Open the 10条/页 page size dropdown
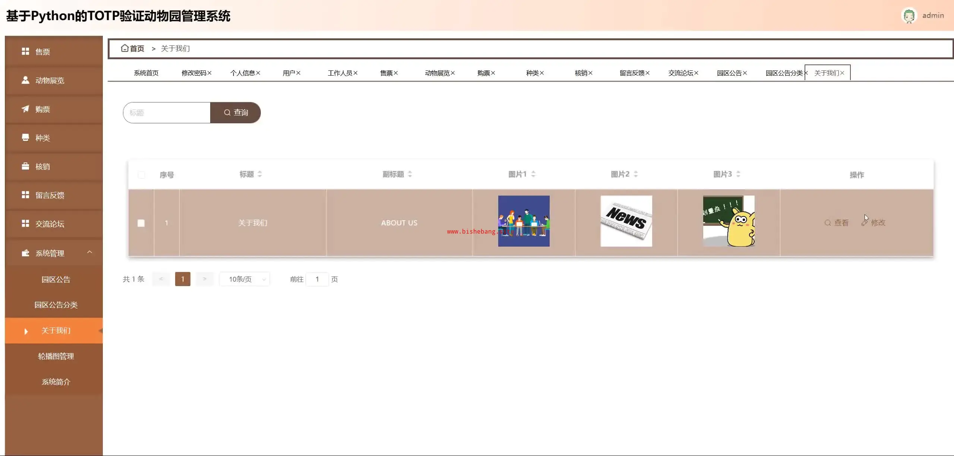The height and width of the screenshot is (456, 954). [x=244, y=279]
